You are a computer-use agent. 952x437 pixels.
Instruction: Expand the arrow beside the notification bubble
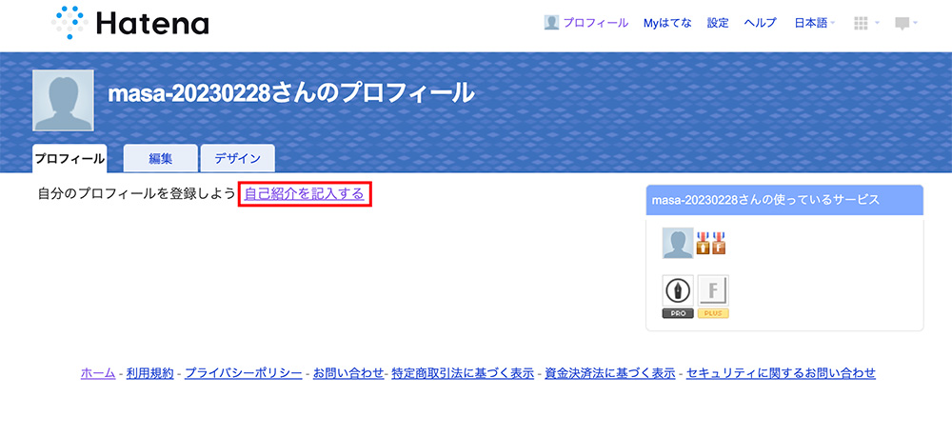[914, 23]
